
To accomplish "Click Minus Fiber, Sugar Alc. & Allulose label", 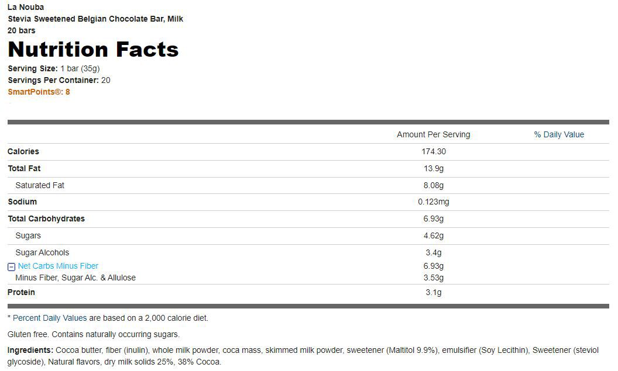I will [x=75, y=278].
